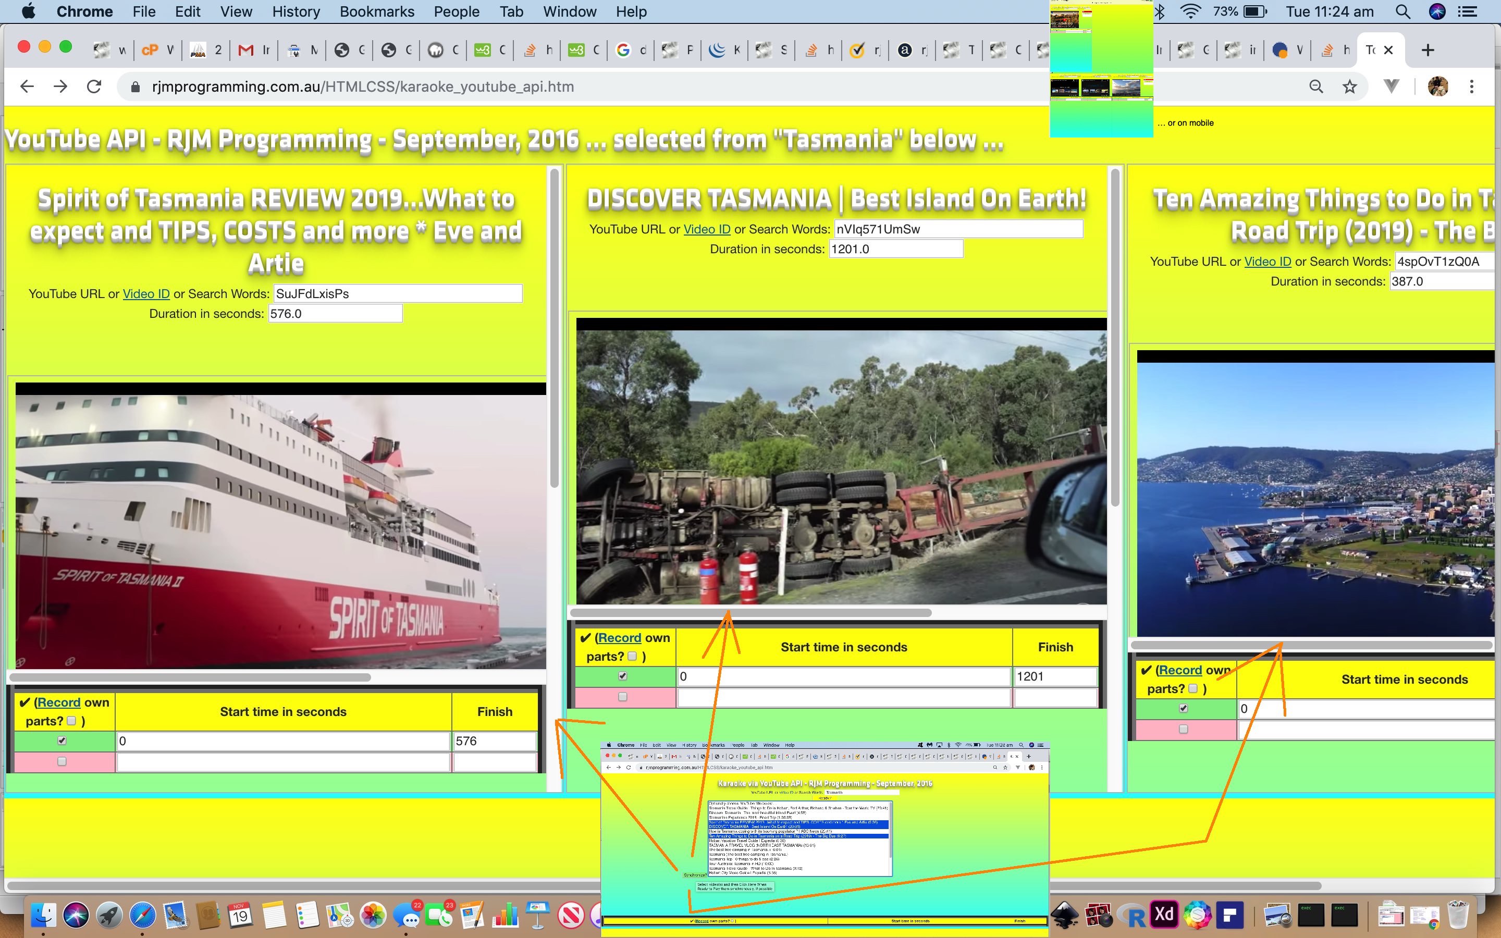Click the Video ID link in Spirit of Tasmania panel

coord(146,293)
